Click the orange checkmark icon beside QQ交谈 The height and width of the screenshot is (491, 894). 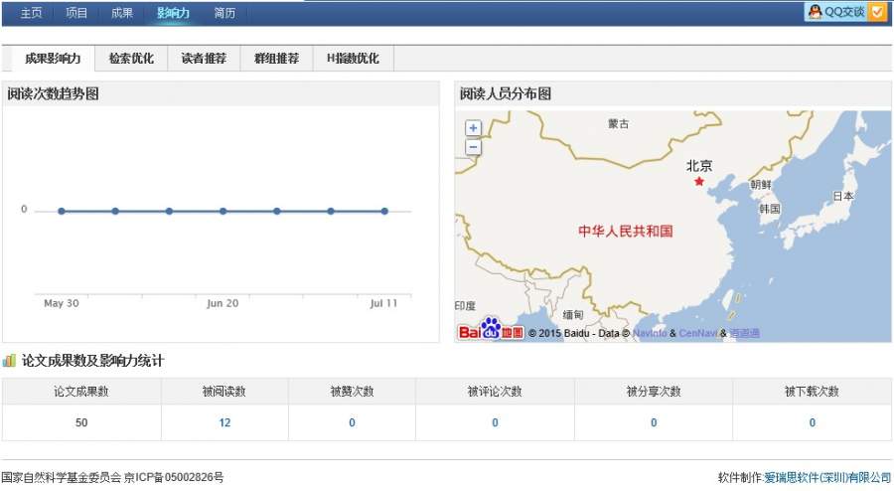point(877,12)
